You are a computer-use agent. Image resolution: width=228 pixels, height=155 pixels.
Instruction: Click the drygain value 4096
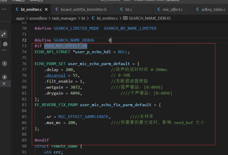[x=75, y=93]
